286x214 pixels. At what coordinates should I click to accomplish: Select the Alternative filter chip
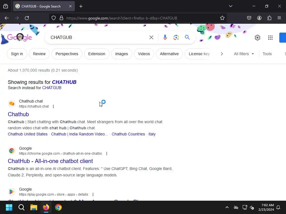(169, 54)
